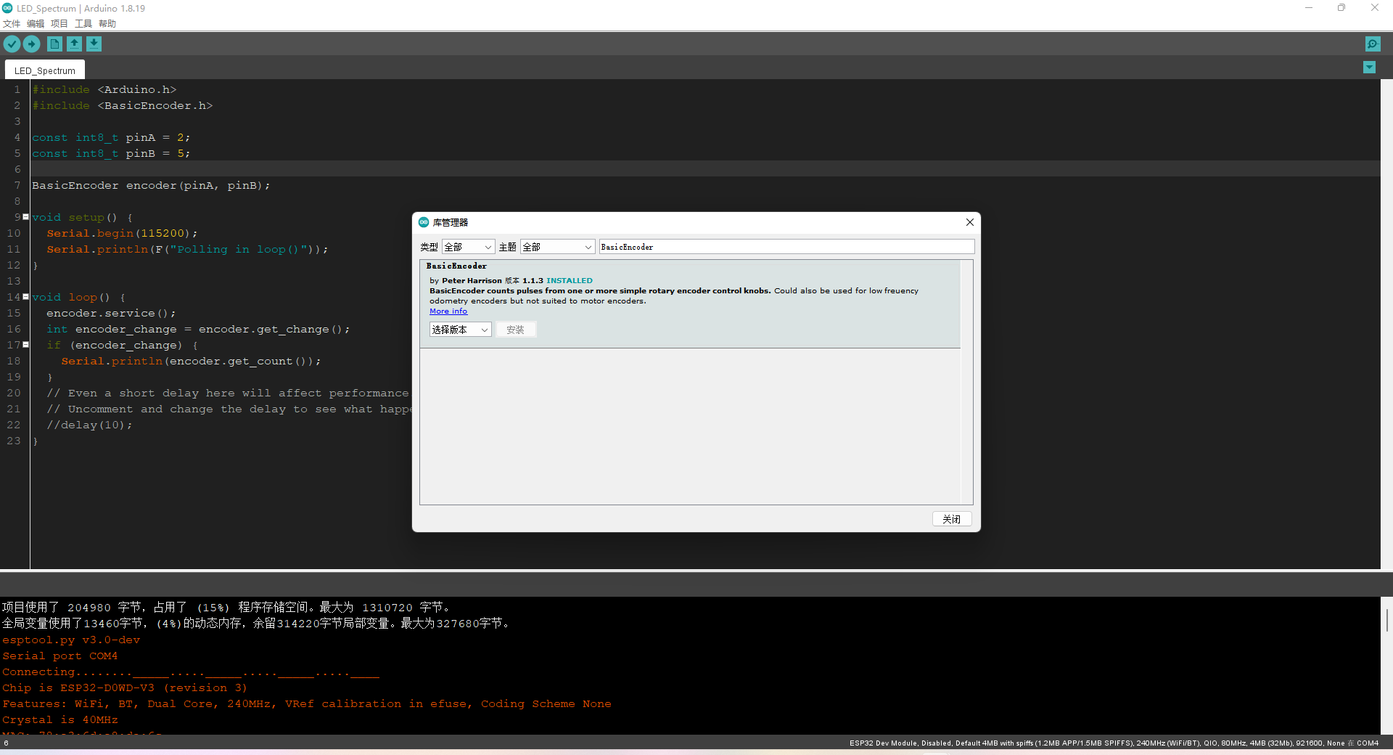Click the Serial port COM4 console line
1393x755 pixels.
pos(59,656)
